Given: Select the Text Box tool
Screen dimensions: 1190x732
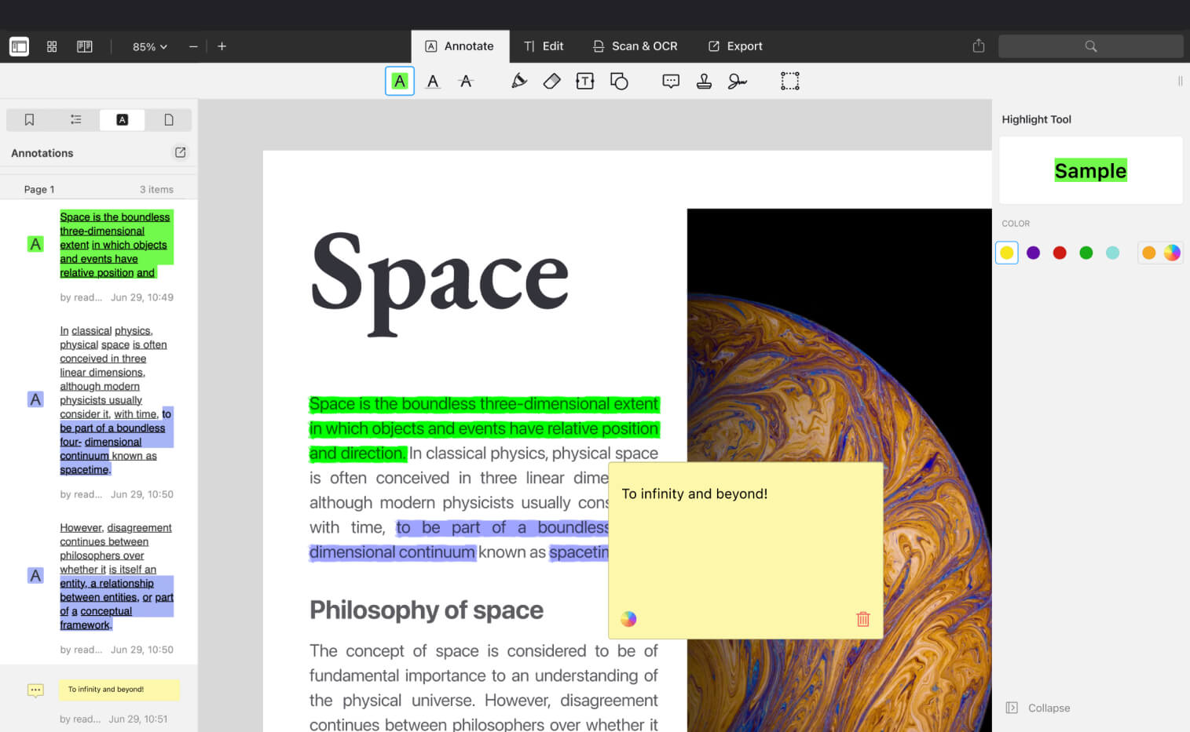Looking at the screenshot, I should click(x=584, y=81).
